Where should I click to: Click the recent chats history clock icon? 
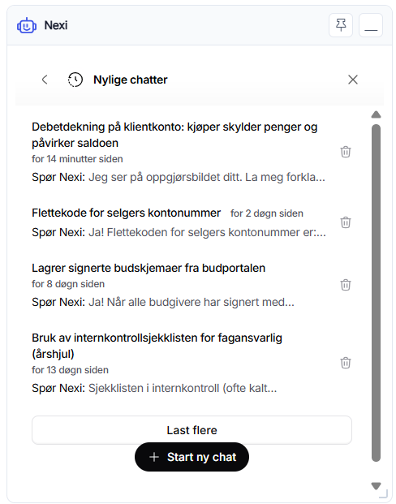pos(75,80)
